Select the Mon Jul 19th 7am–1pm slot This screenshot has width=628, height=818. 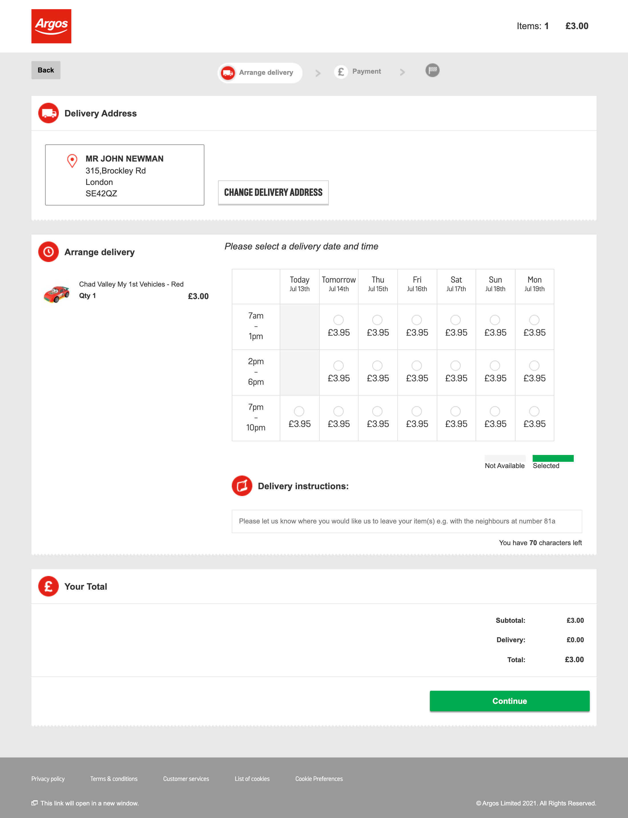[534, 319]
